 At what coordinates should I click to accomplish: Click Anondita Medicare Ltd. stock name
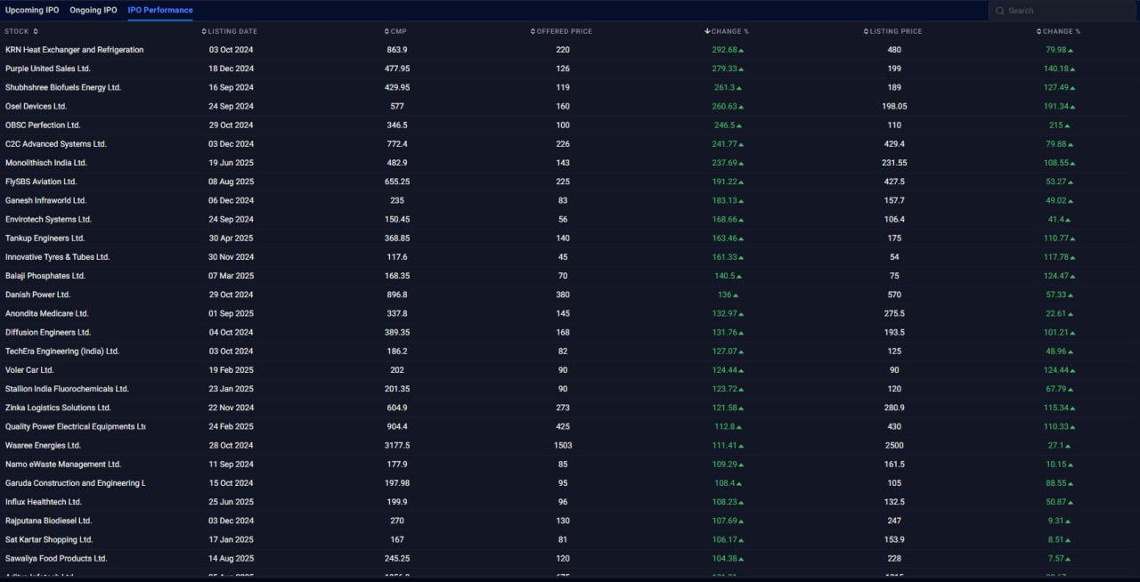click(x=47, y=313)
